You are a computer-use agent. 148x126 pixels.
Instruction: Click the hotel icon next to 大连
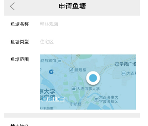click(x=124, y=73)
